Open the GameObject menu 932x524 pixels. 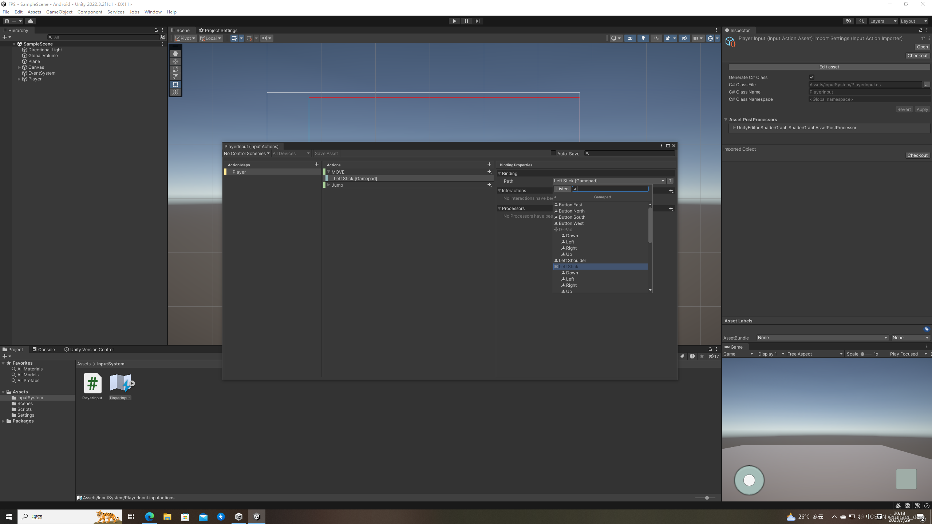coord(59,12)
